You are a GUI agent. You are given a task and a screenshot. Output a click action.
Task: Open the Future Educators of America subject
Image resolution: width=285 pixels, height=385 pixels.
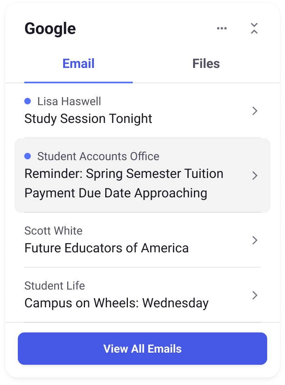106,248
